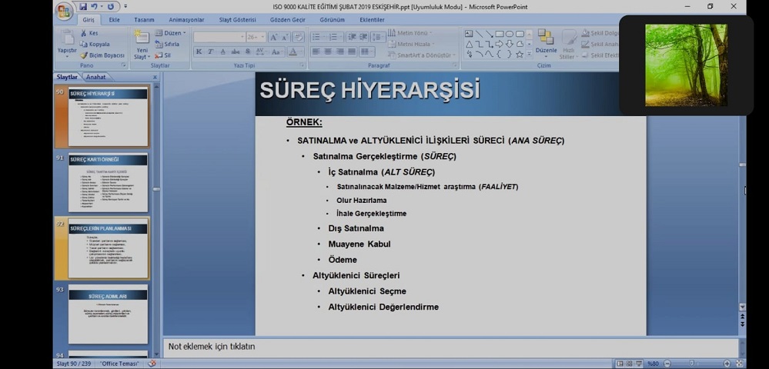Click the Sıfırla reset button
The image size is (769, 369).
click(x=168, y=45)
